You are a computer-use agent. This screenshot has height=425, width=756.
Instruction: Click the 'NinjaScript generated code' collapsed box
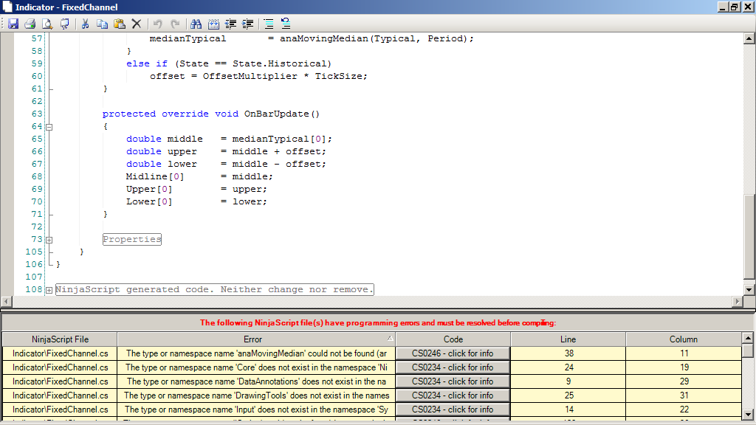(x=215, y=289)
